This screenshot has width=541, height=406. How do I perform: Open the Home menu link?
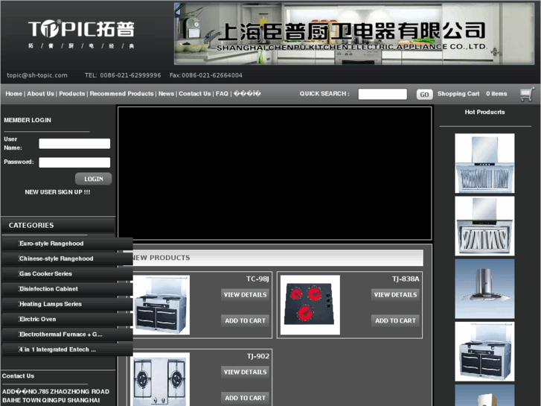[14, 94]
